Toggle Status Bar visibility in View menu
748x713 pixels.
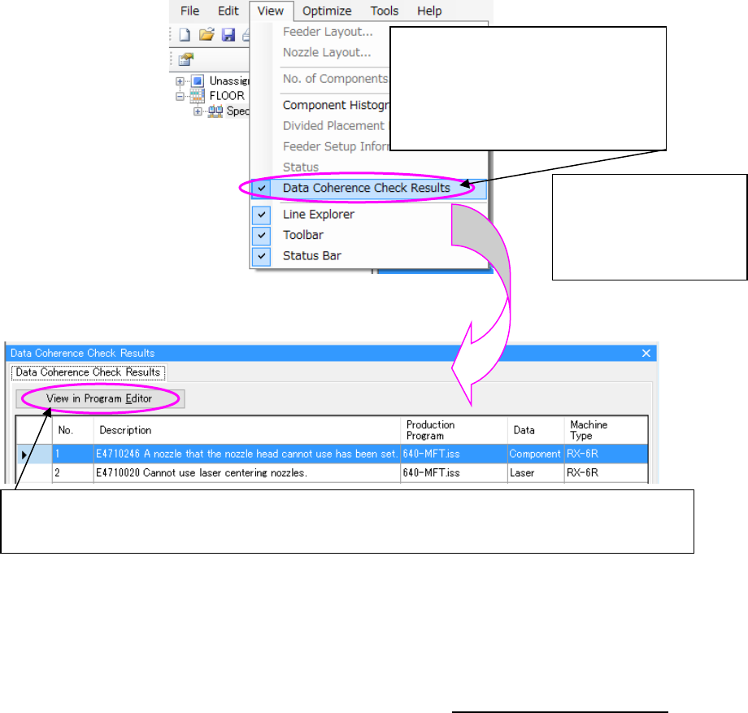(311, 256)
